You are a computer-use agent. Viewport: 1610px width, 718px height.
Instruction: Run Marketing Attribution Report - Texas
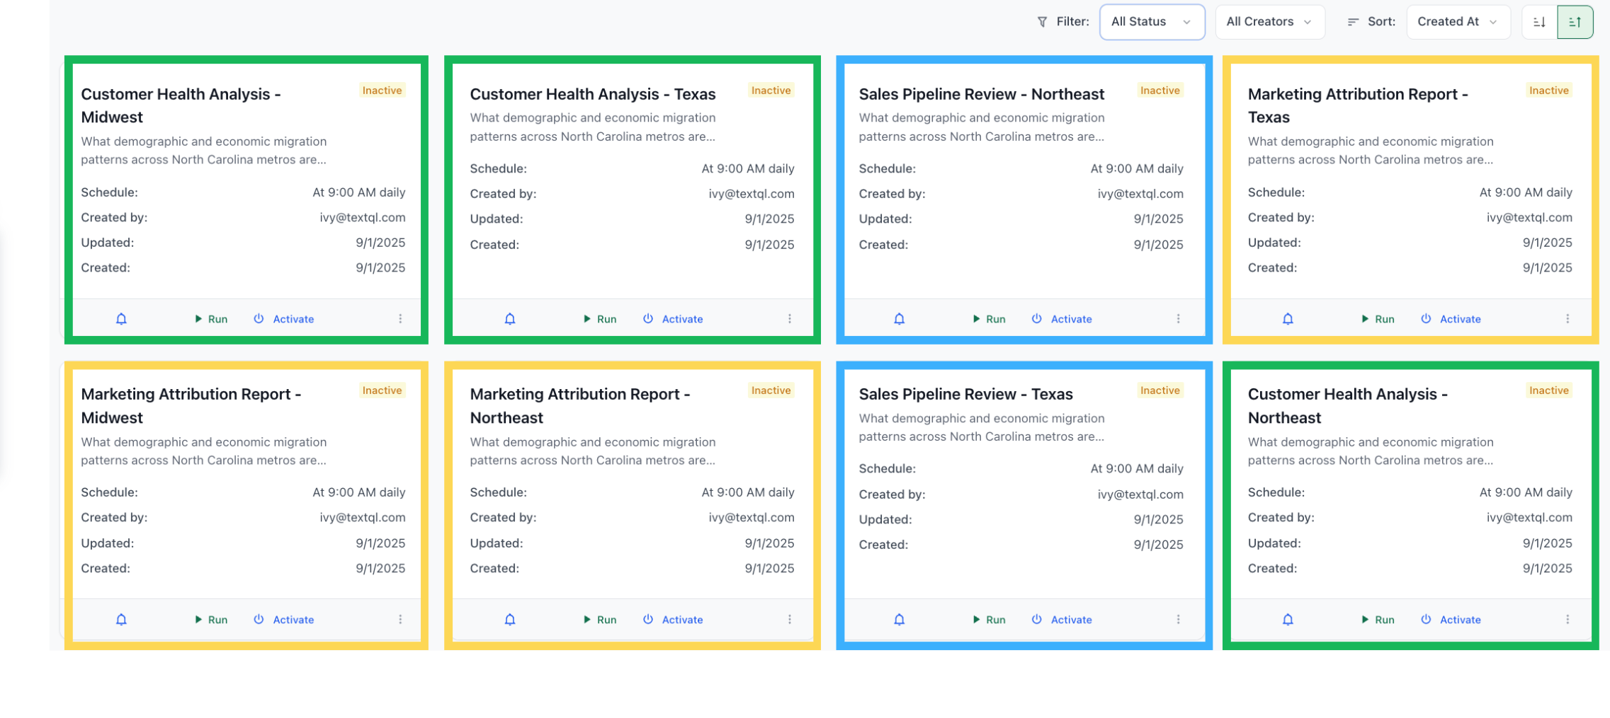pyautogui.click(x=1377, y=319)
